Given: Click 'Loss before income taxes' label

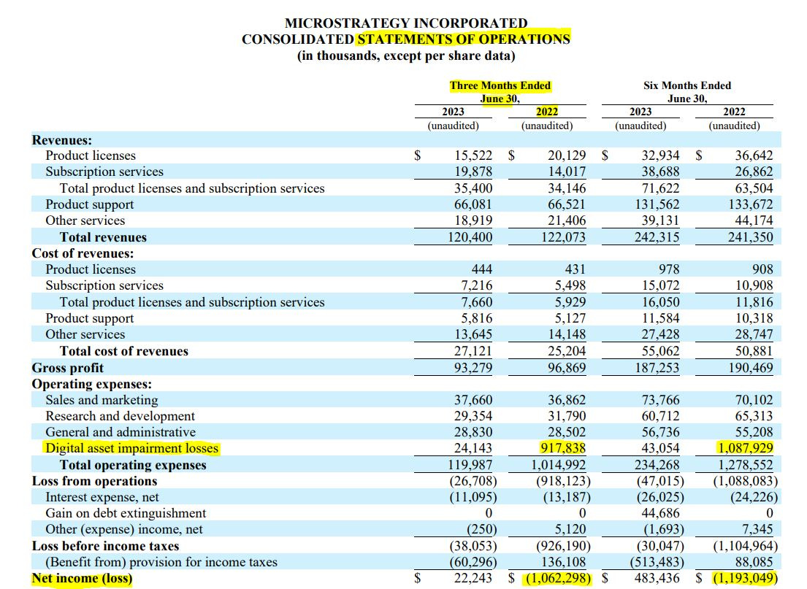Looking at the screenshot, I should pos(105,546).
